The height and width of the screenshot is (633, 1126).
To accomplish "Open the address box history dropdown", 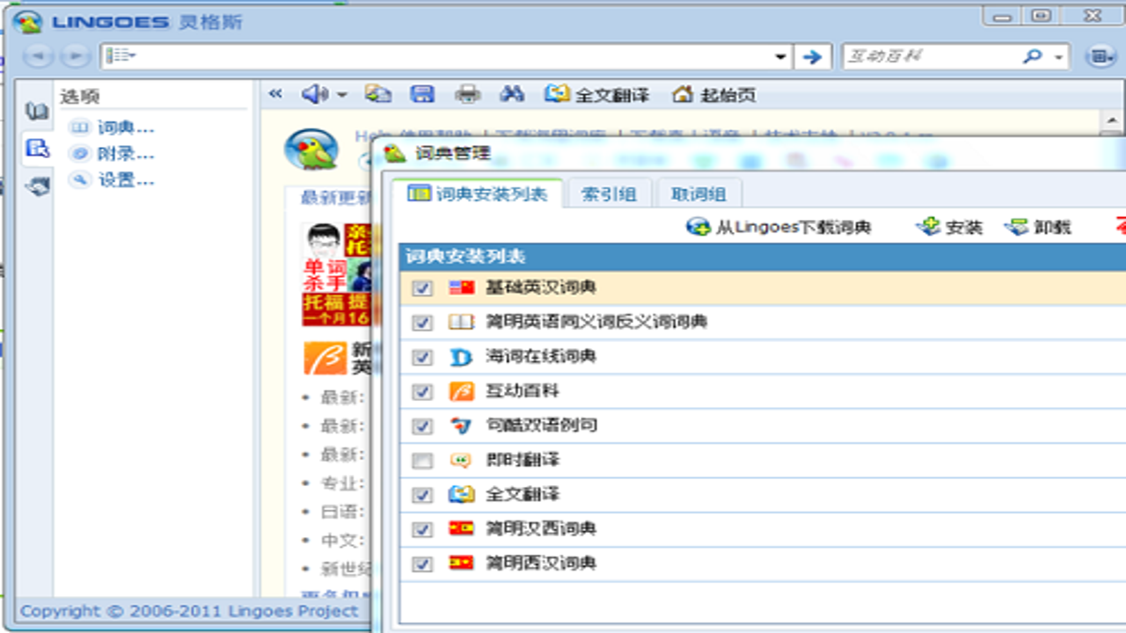I will (x=780, y=57).
